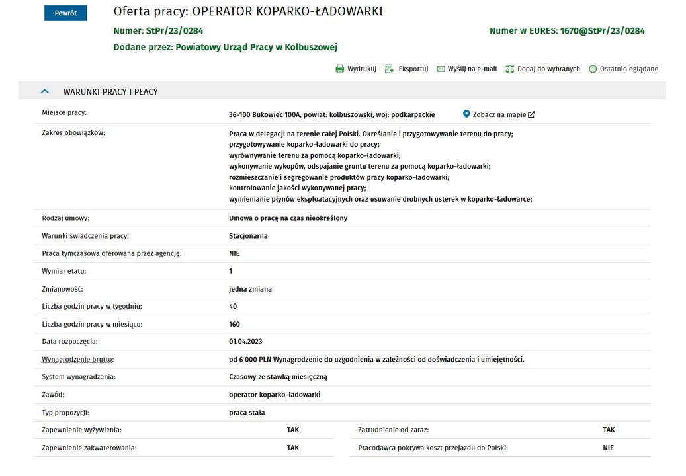Image resolution: width=686 pixels, height=476 pixels.
Task: Collapse the Warunki pracy i płacy chevron
Action: pyautogui.click(x=44, y=91)
